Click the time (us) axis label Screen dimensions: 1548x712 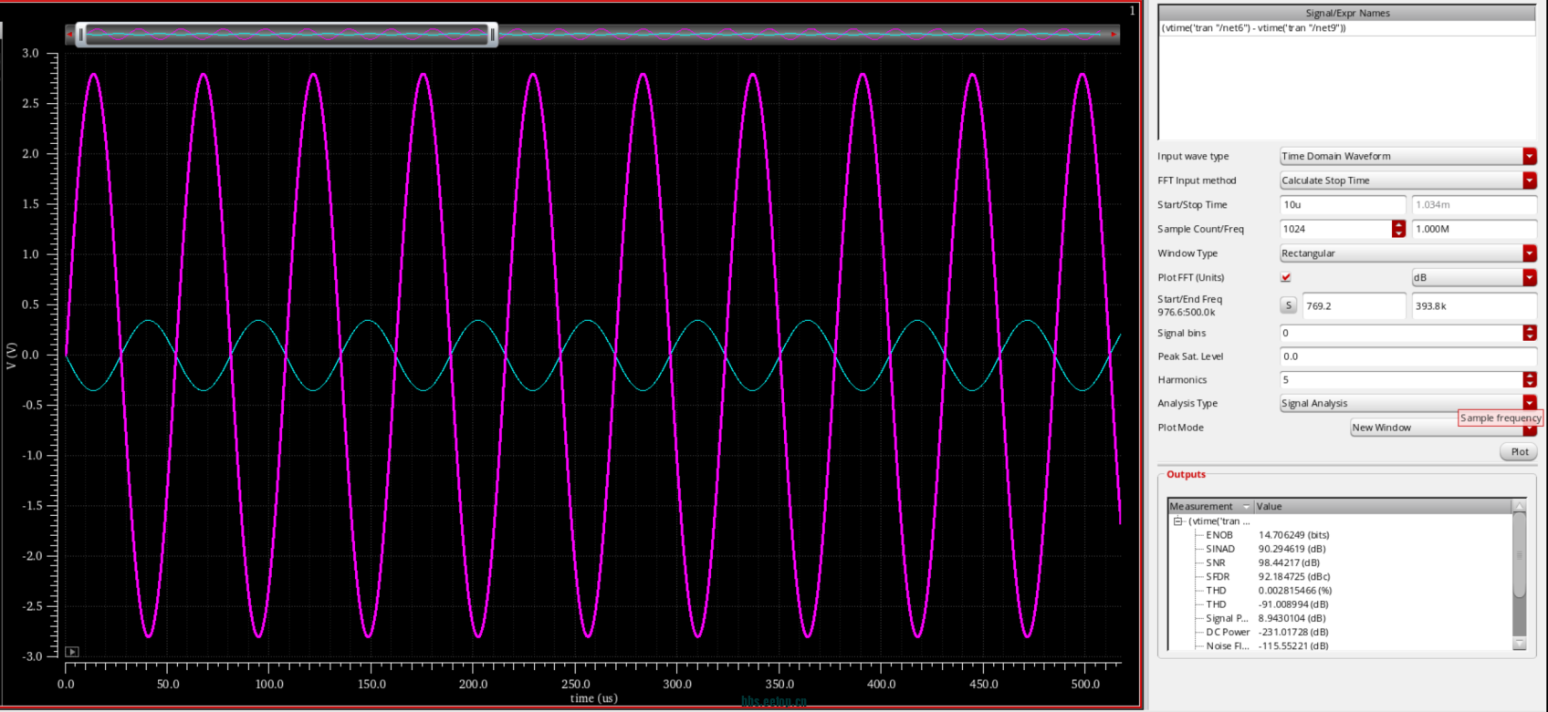594,698
